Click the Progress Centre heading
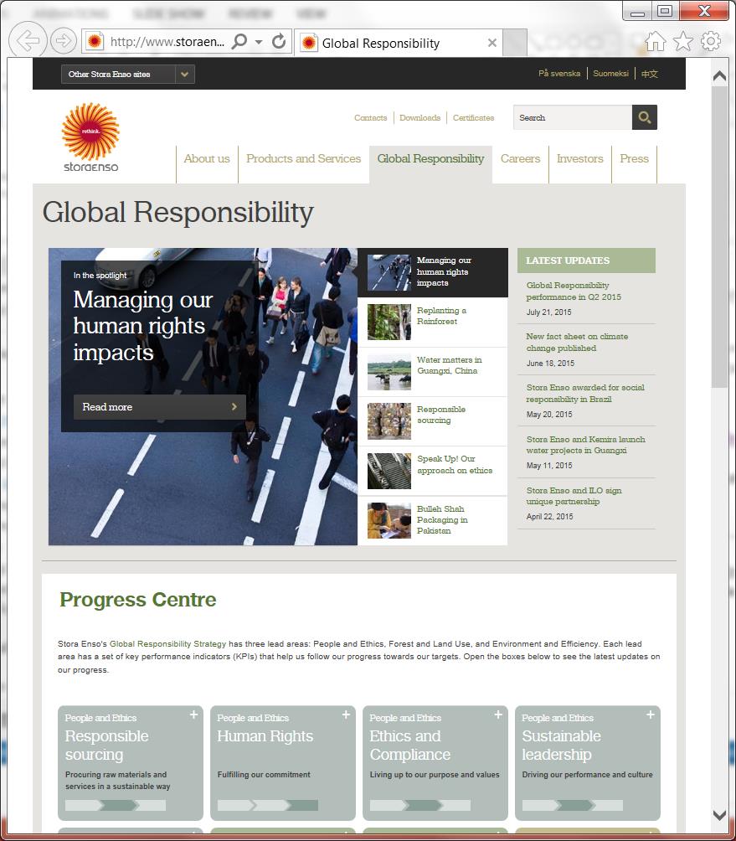The width and height of the screenshot is (736, 841). coord(138,600)
